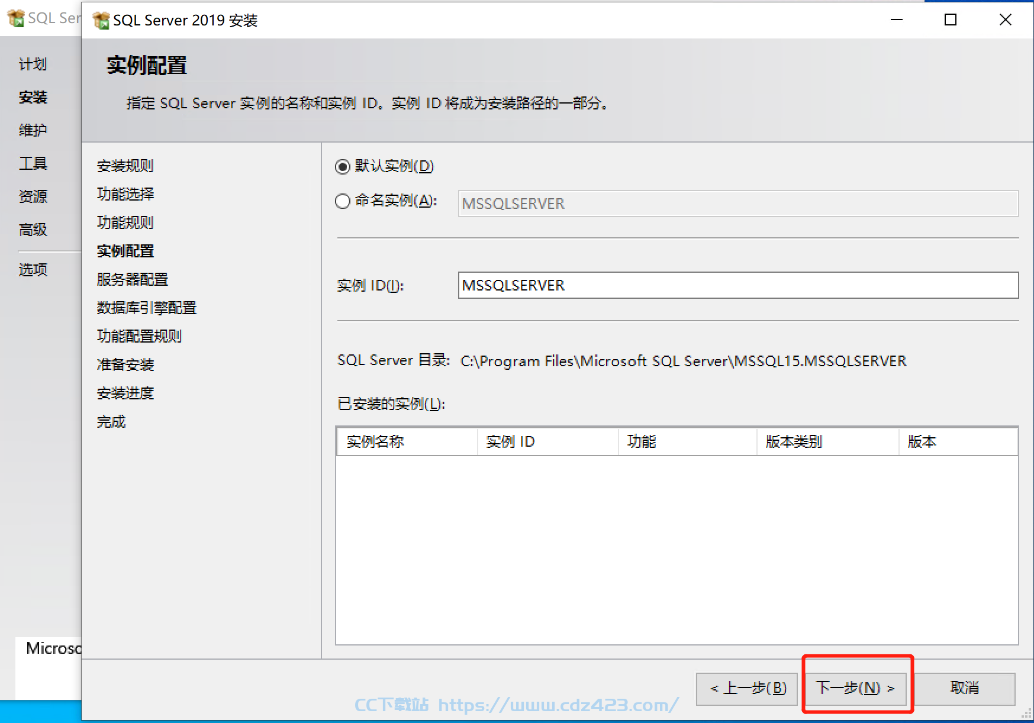
Task: Click the 已安装的实例(L) label
Action: pyautogui.click(x=391, y=404)
